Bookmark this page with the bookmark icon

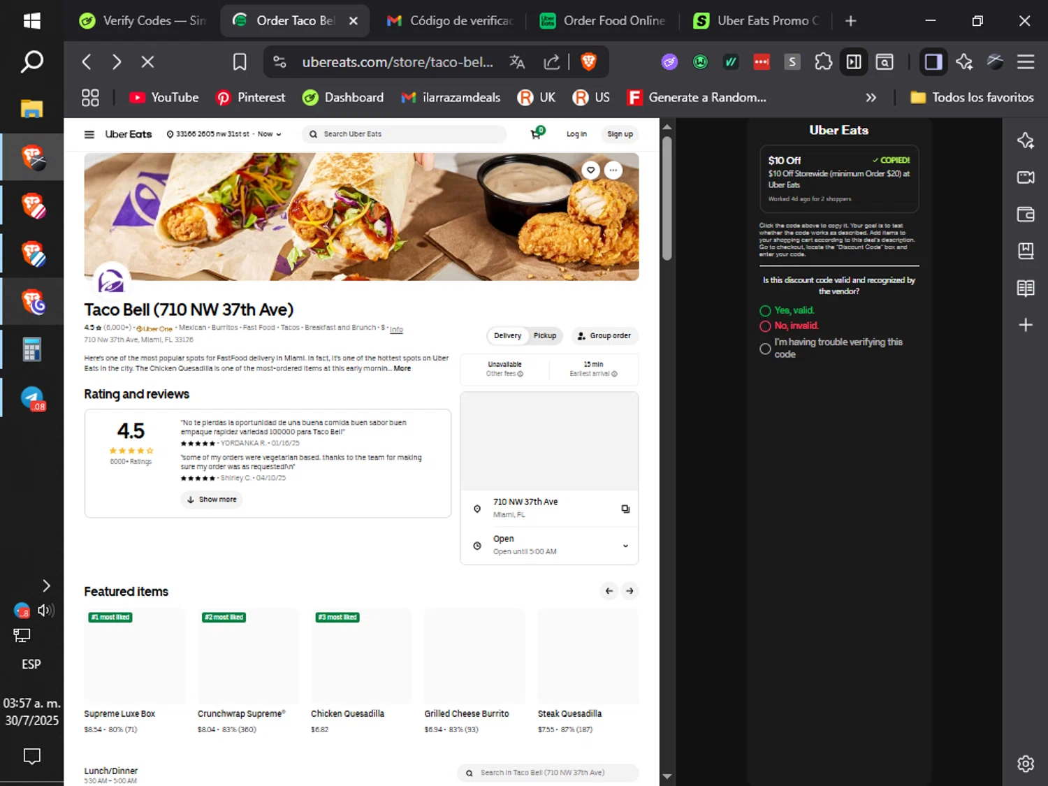click(x=240, y=62)
